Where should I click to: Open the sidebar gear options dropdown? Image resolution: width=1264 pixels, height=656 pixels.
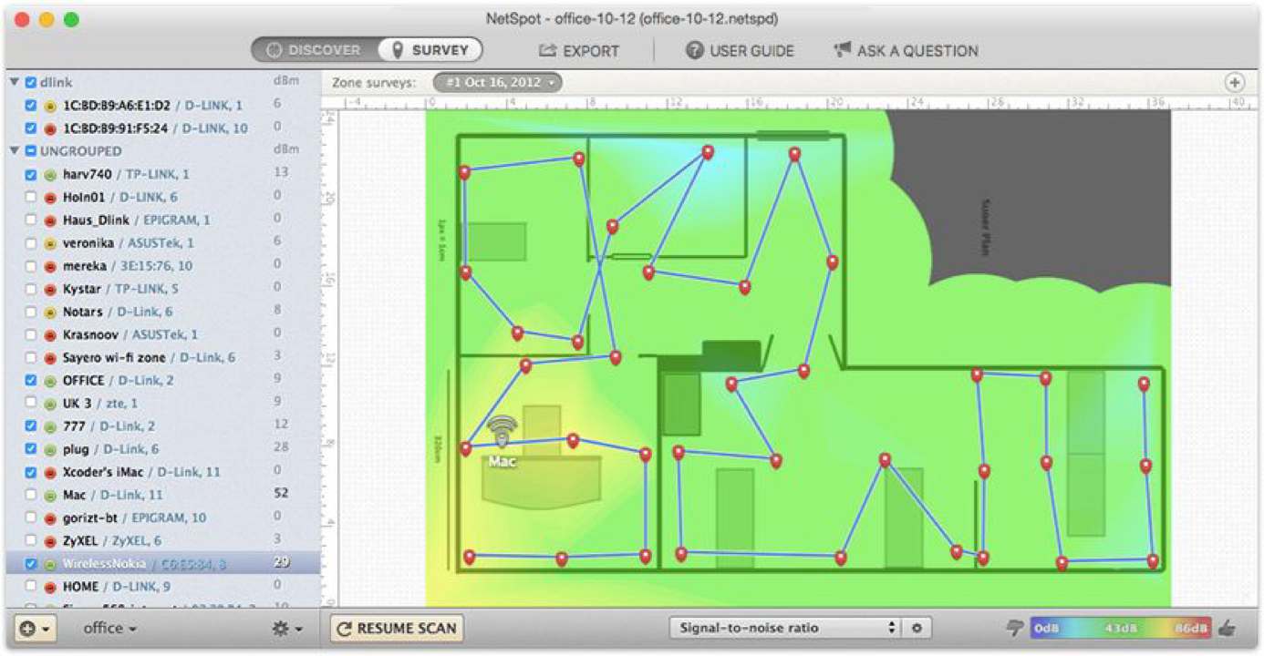[285, 629]
